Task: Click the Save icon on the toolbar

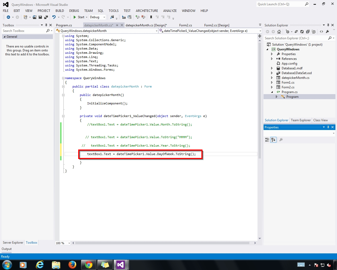Action: [x=40, y=17]
